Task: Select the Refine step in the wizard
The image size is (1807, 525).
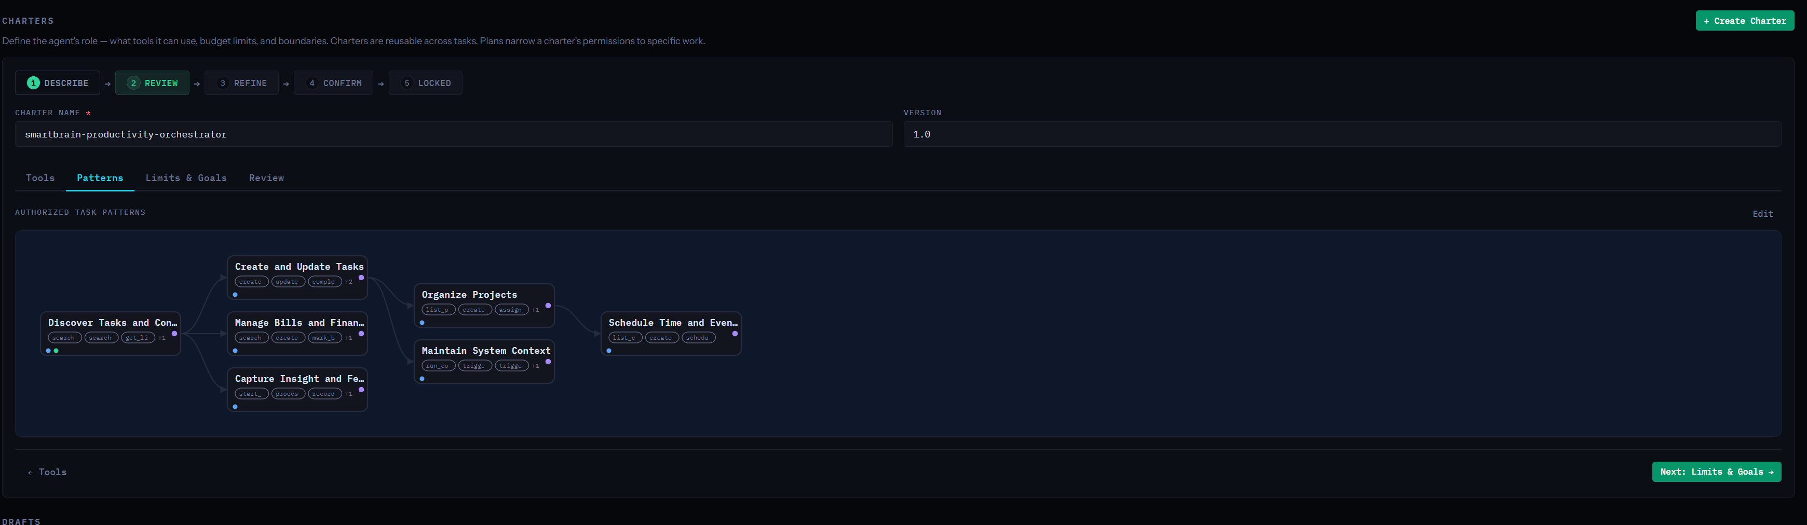Action: click(242, 82)
